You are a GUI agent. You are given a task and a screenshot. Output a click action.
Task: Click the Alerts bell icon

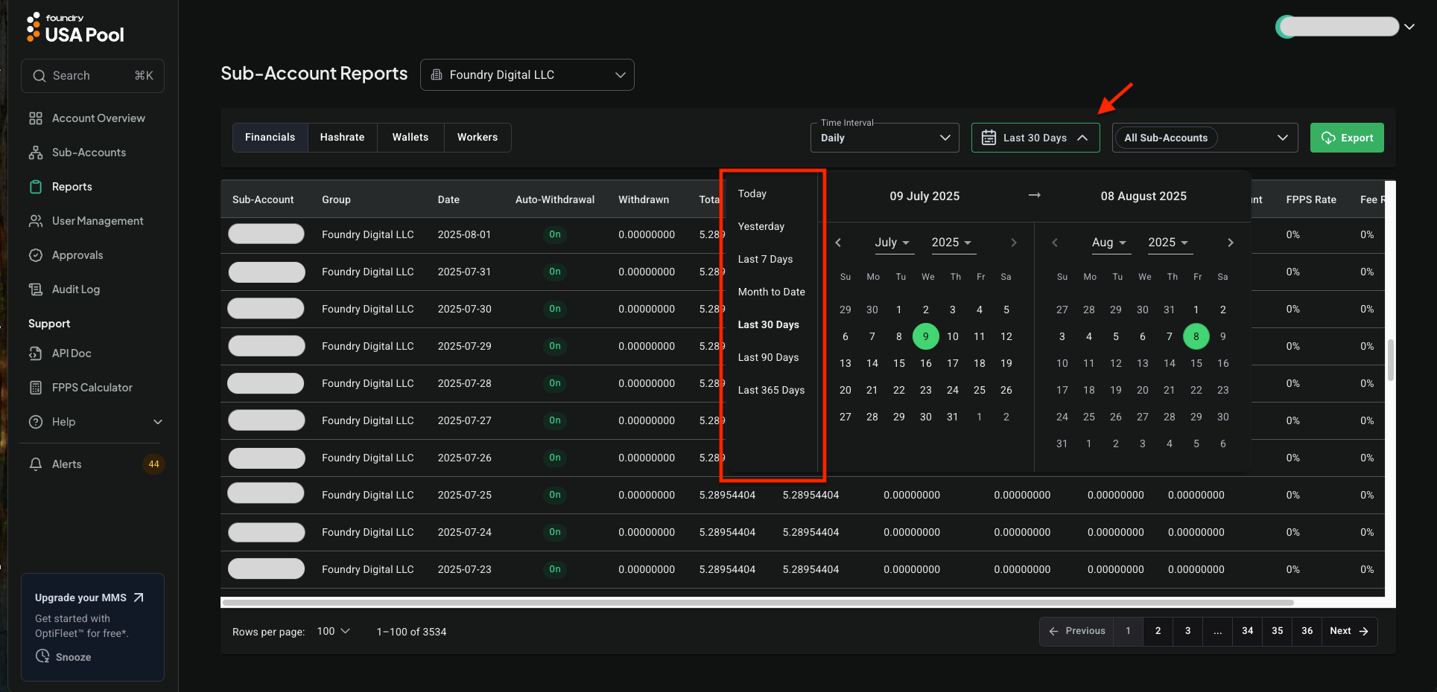pos(35,464)
